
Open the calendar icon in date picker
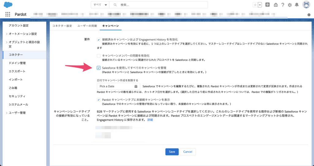(136, 86)
